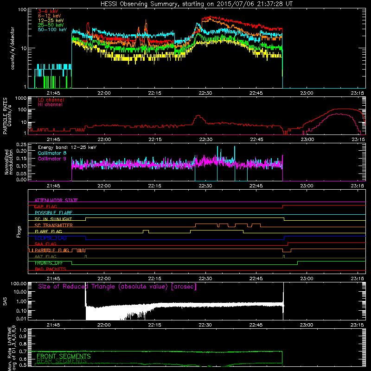Click the 'FLARE FLAG' label

pyautogui.click(x=48, y=231)
